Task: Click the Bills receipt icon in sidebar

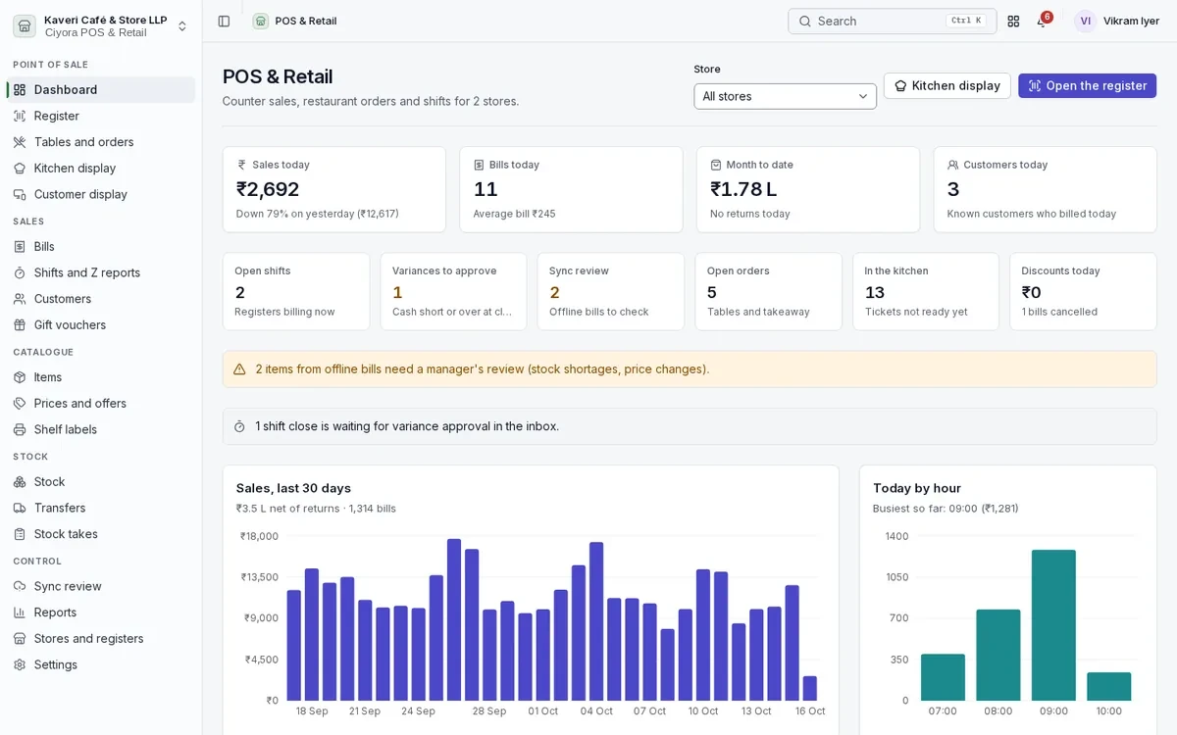Action: pyautogui.click(x=20, y=247)
